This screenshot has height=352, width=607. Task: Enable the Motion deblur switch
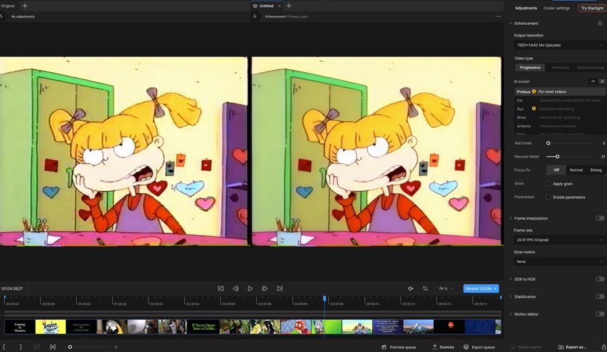pyautogui.click(x=600, y=314)
